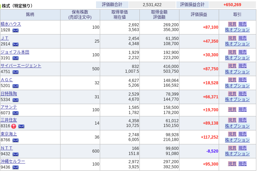257x171 pixels.
Task: Open 株オプション for AGC
Action: click(237, 86)
